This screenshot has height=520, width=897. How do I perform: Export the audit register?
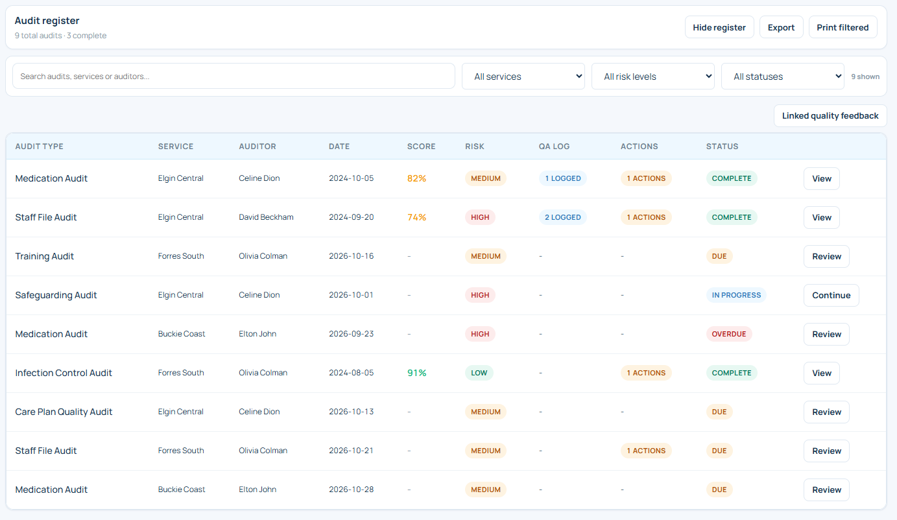coord(782,27)
